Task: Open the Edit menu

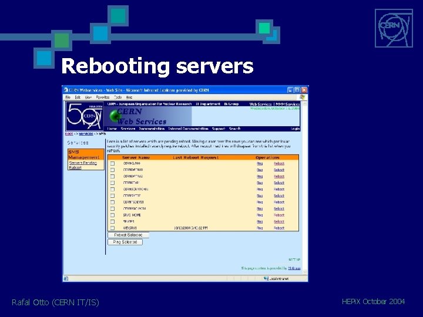Action: pos(78,97)
